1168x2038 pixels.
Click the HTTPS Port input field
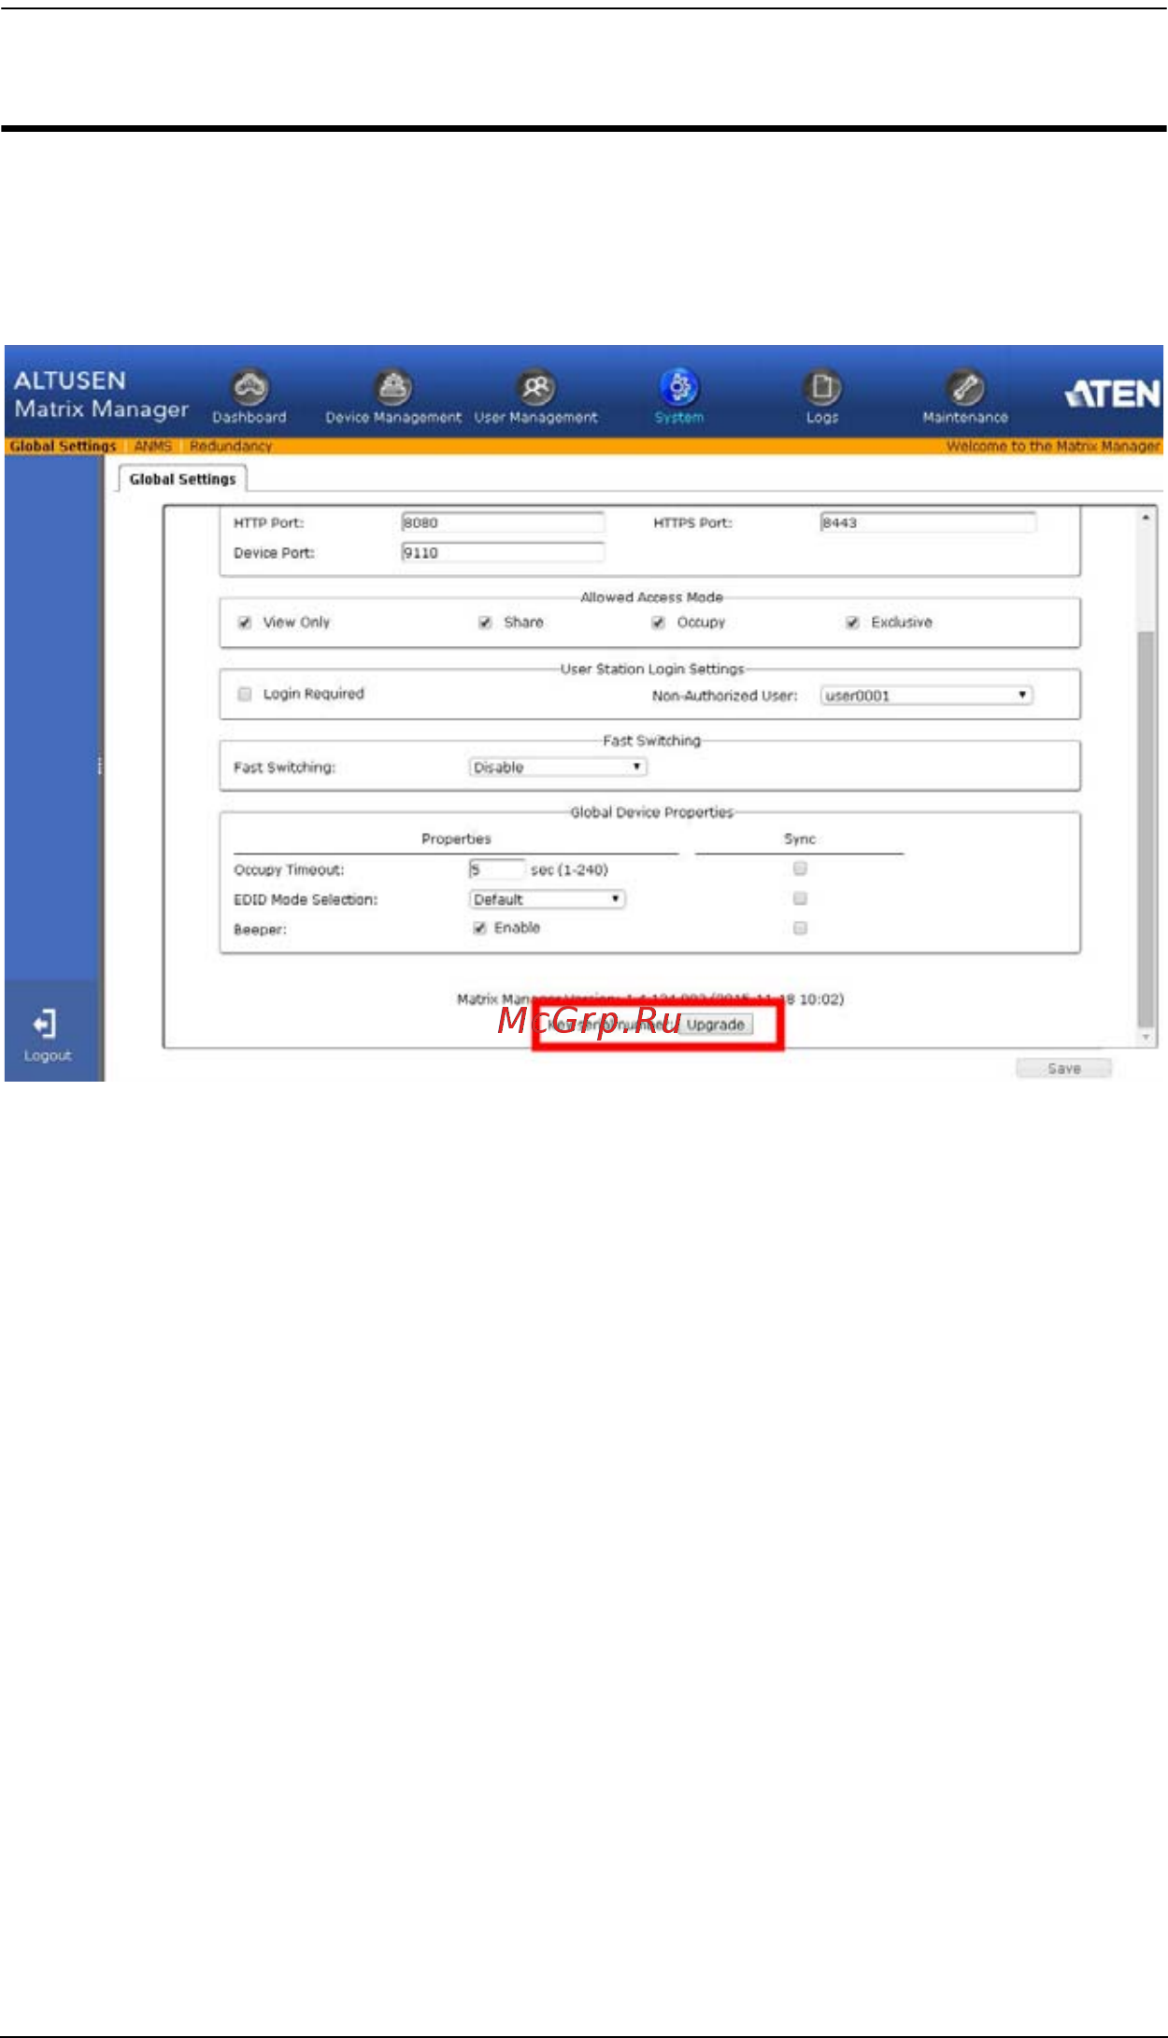pyautogui.click(x=928, y=523)
